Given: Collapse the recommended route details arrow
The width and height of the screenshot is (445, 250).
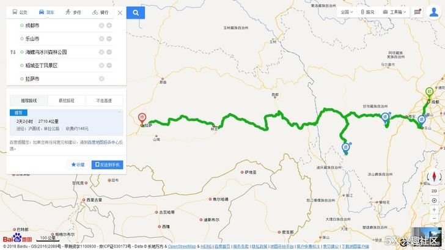Looking at the screenshot, I should [x=119, y=112].
